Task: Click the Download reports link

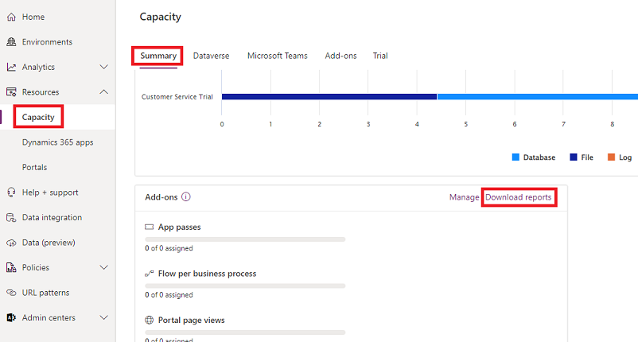Action: [518, 197]
